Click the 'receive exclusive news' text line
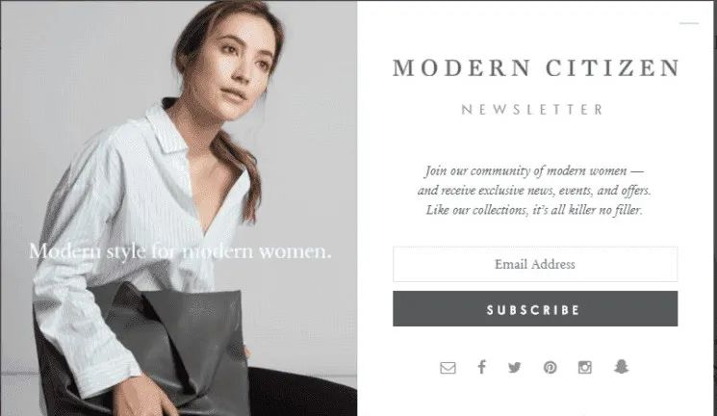 pos(534,191)
